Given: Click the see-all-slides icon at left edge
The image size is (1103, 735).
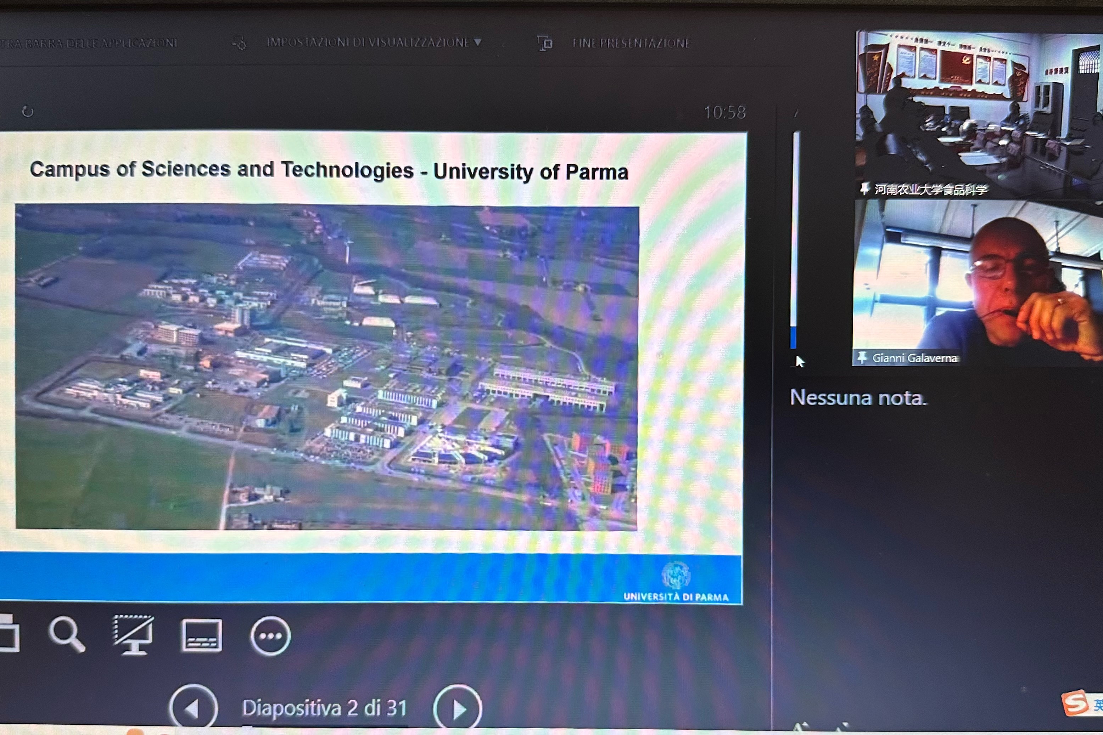Looking at the screenshot, I should tap(9, 633).
